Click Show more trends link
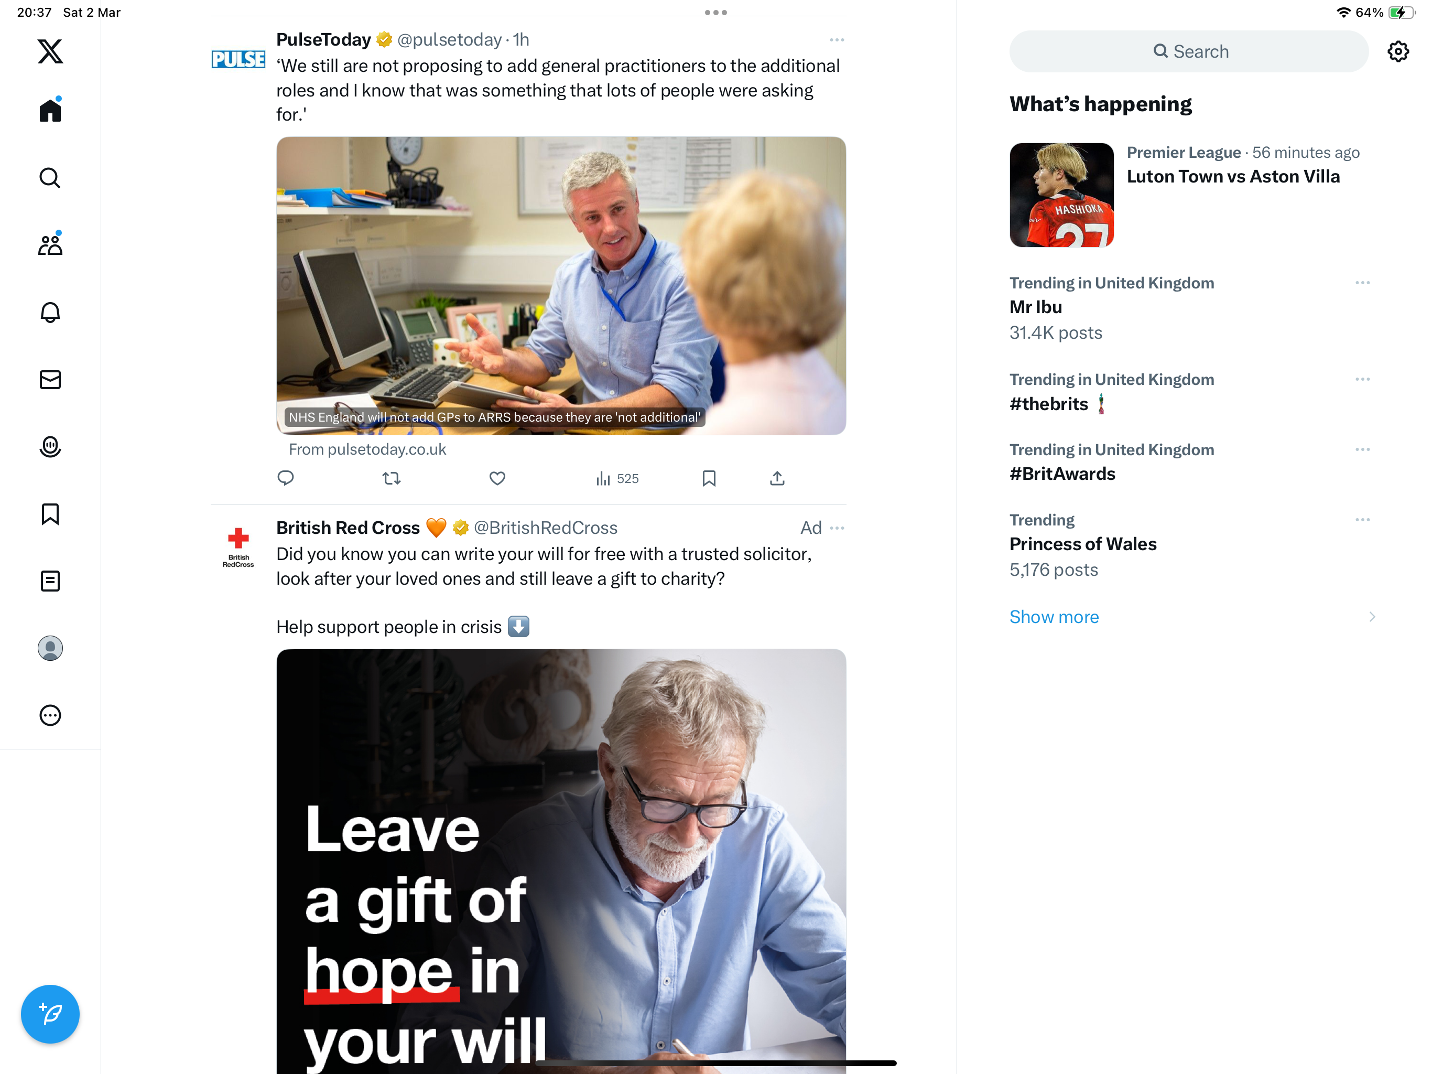Viewport: 1432px width, 1074px height. [x=1054, y=617]
